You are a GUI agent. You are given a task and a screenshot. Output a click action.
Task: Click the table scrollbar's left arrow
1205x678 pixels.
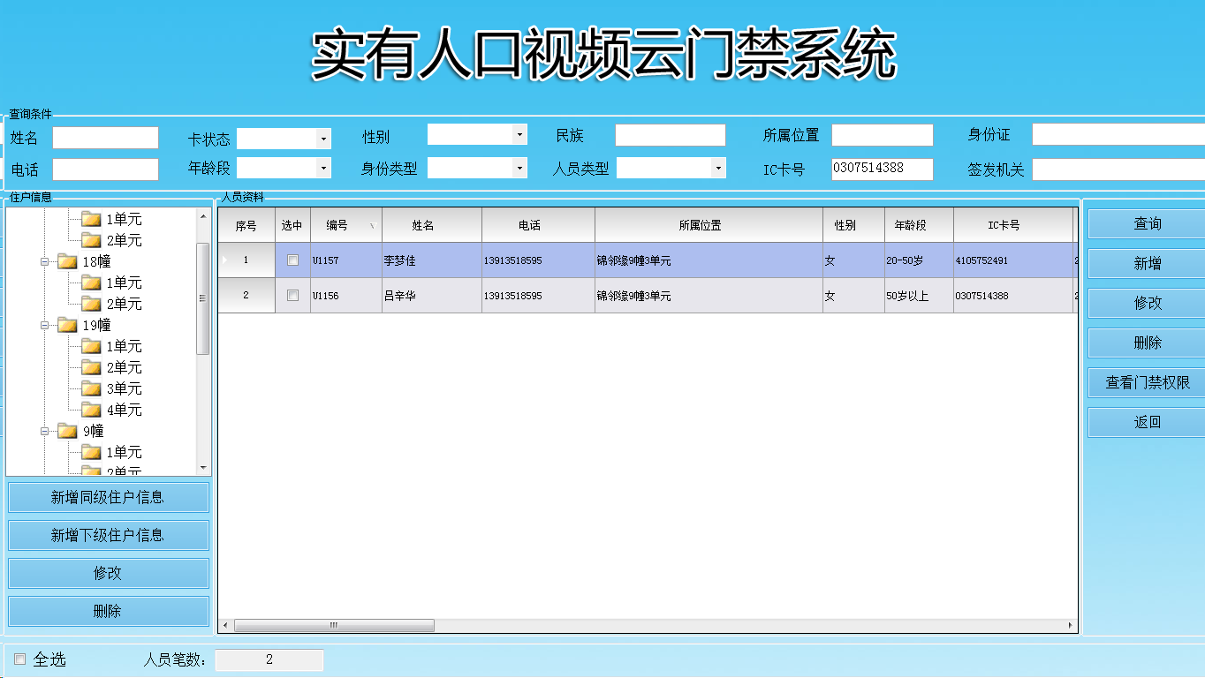pyautogui.click(x=225, y=625)
